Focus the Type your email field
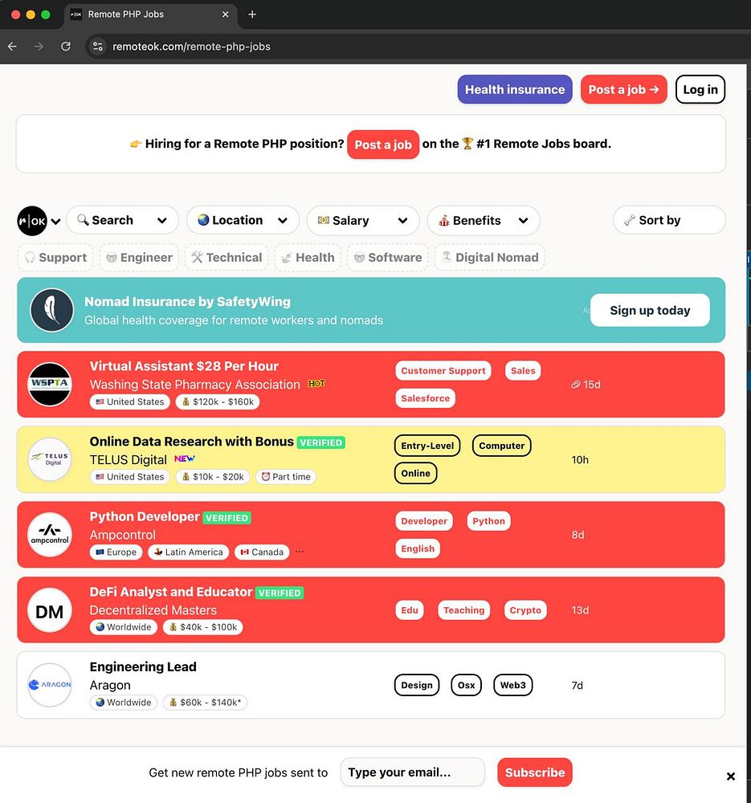The image size is (751, 803). (412, 772)
